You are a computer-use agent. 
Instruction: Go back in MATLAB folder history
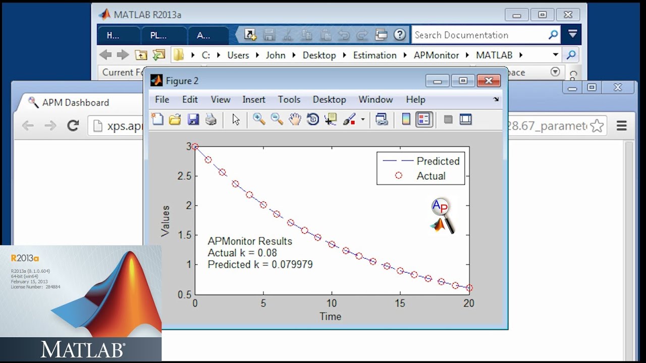click(x=105, y=55)
